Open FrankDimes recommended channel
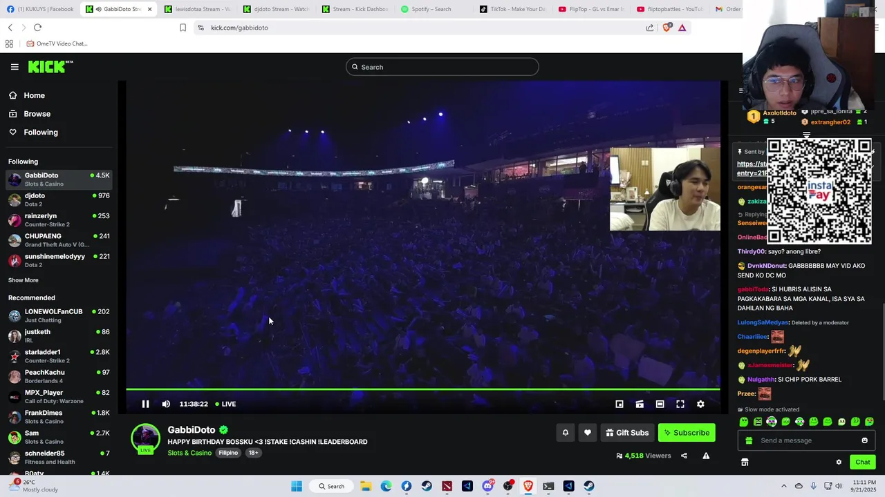The height and width of the screenshot is (497, 885). pyautogui.click(x=59, y=417)
